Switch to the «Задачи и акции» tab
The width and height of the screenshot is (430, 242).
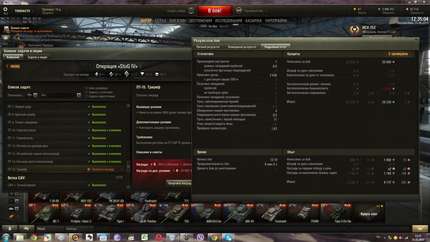[x=37, y=57]
